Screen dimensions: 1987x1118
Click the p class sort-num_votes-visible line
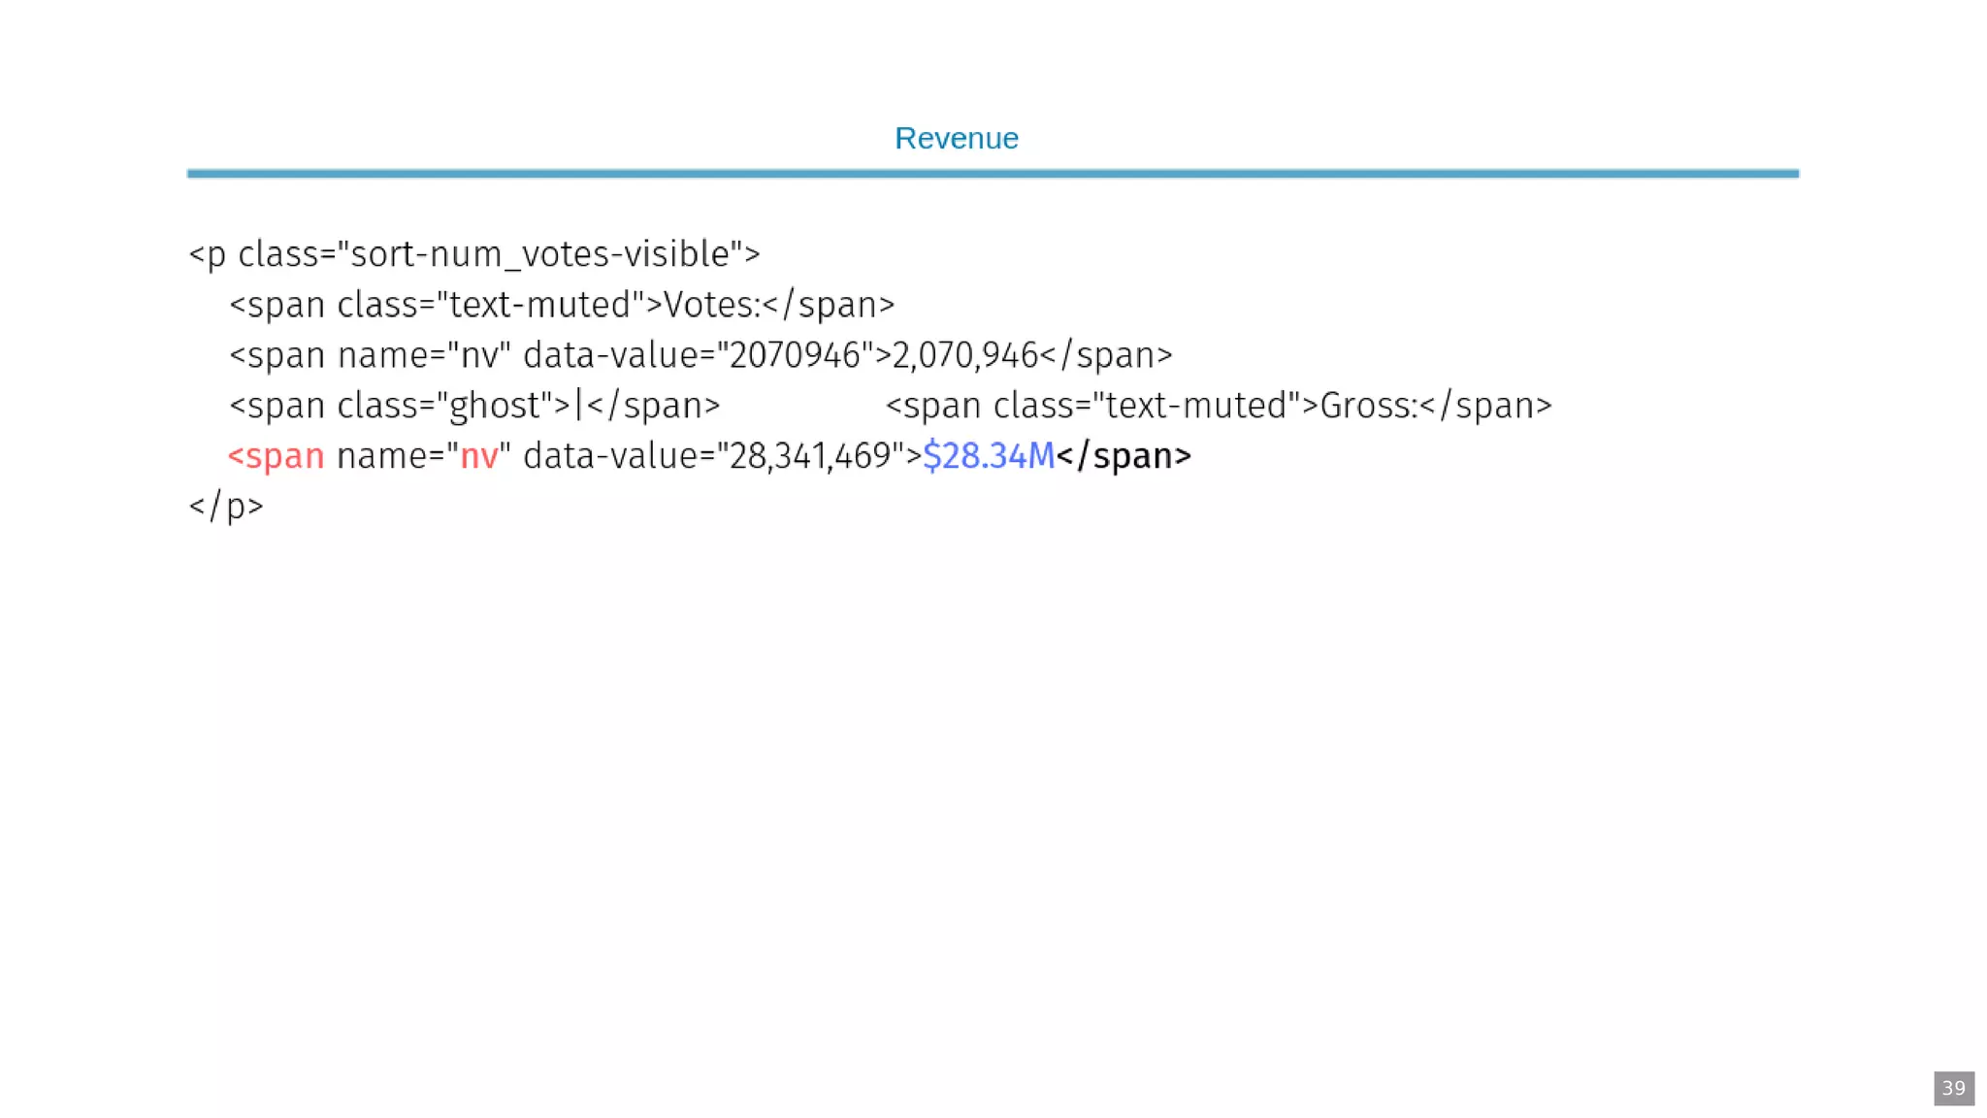(474, 254)
